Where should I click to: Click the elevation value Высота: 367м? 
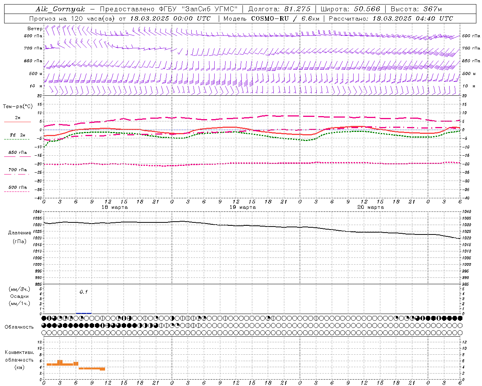tap(416, 9)
